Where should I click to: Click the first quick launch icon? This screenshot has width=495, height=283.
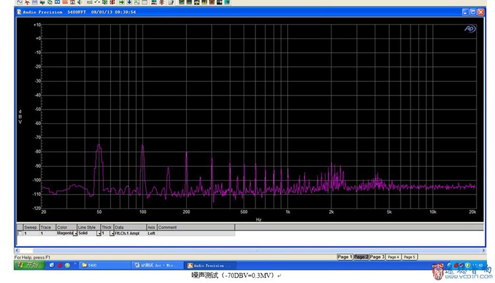point(51,265)
